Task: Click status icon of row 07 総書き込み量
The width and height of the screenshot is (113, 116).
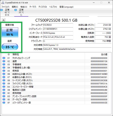Action: point(4,77)
